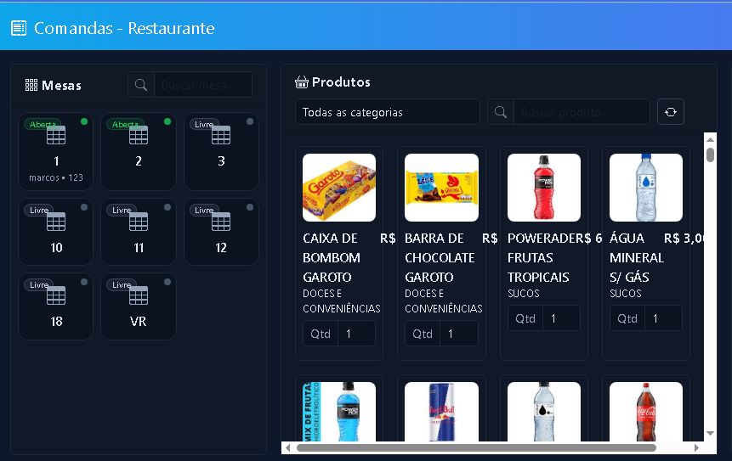The image size is (732, 461).
Task: Focus the Buscar mesa search field
Action: point(203,85)
